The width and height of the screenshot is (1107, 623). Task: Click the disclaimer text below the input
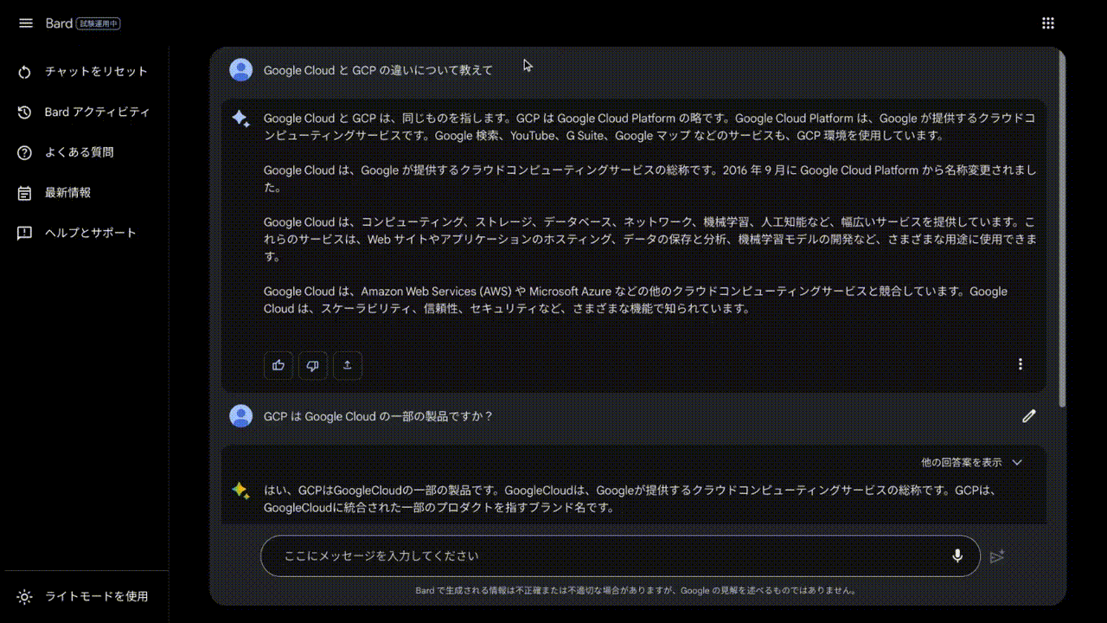637,591
